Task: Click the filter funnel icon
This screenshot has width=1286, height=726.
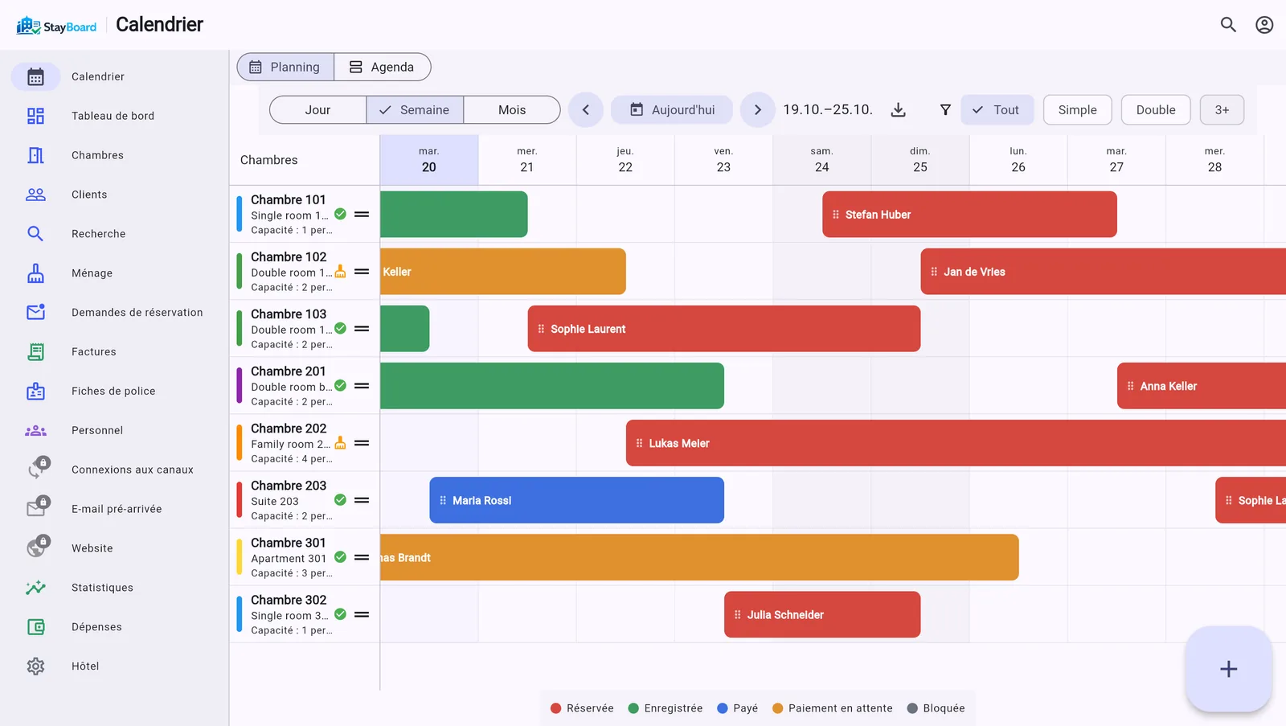Action: tap(945, 110)
